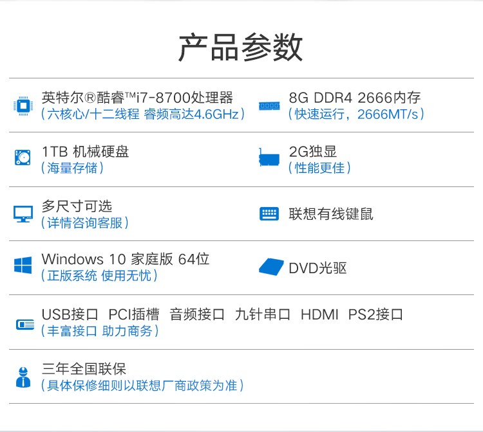
Task: Select the i7-8700 processor title text
Action: click(137, 98)
